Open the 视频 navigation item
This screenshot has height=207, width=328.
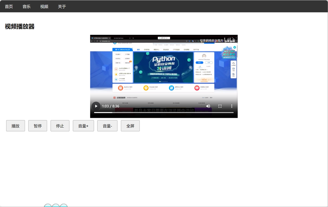tap(44, 7)
